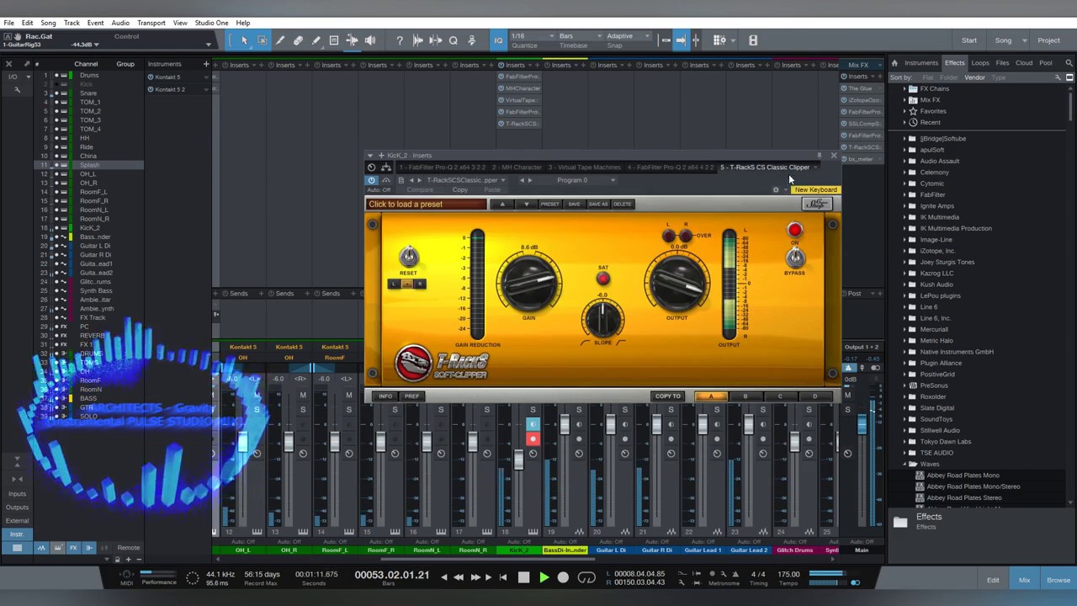Click the DELETE preset button
The image size is (1077, 606).
(622, 204)
